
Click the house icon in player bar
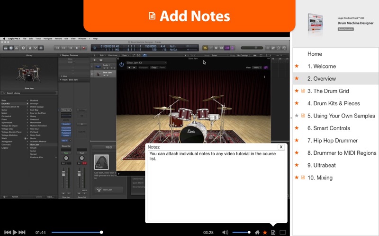257,232
